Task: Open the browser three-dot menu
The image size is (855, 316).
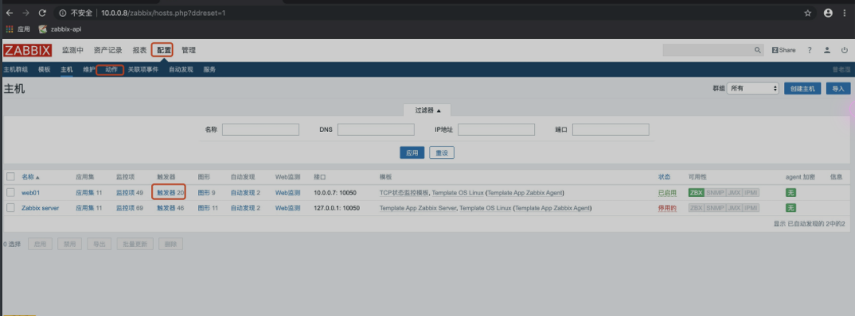Action: tap(845, 13)
